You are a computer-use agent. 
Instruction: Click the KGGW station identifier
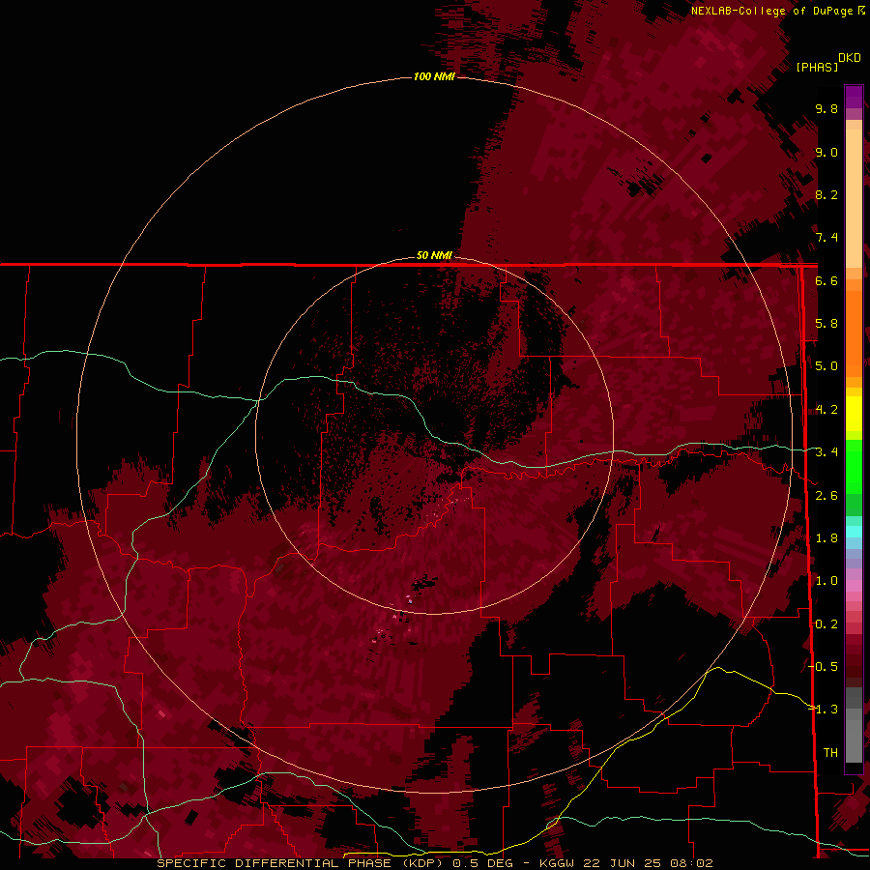coord(560,863)
